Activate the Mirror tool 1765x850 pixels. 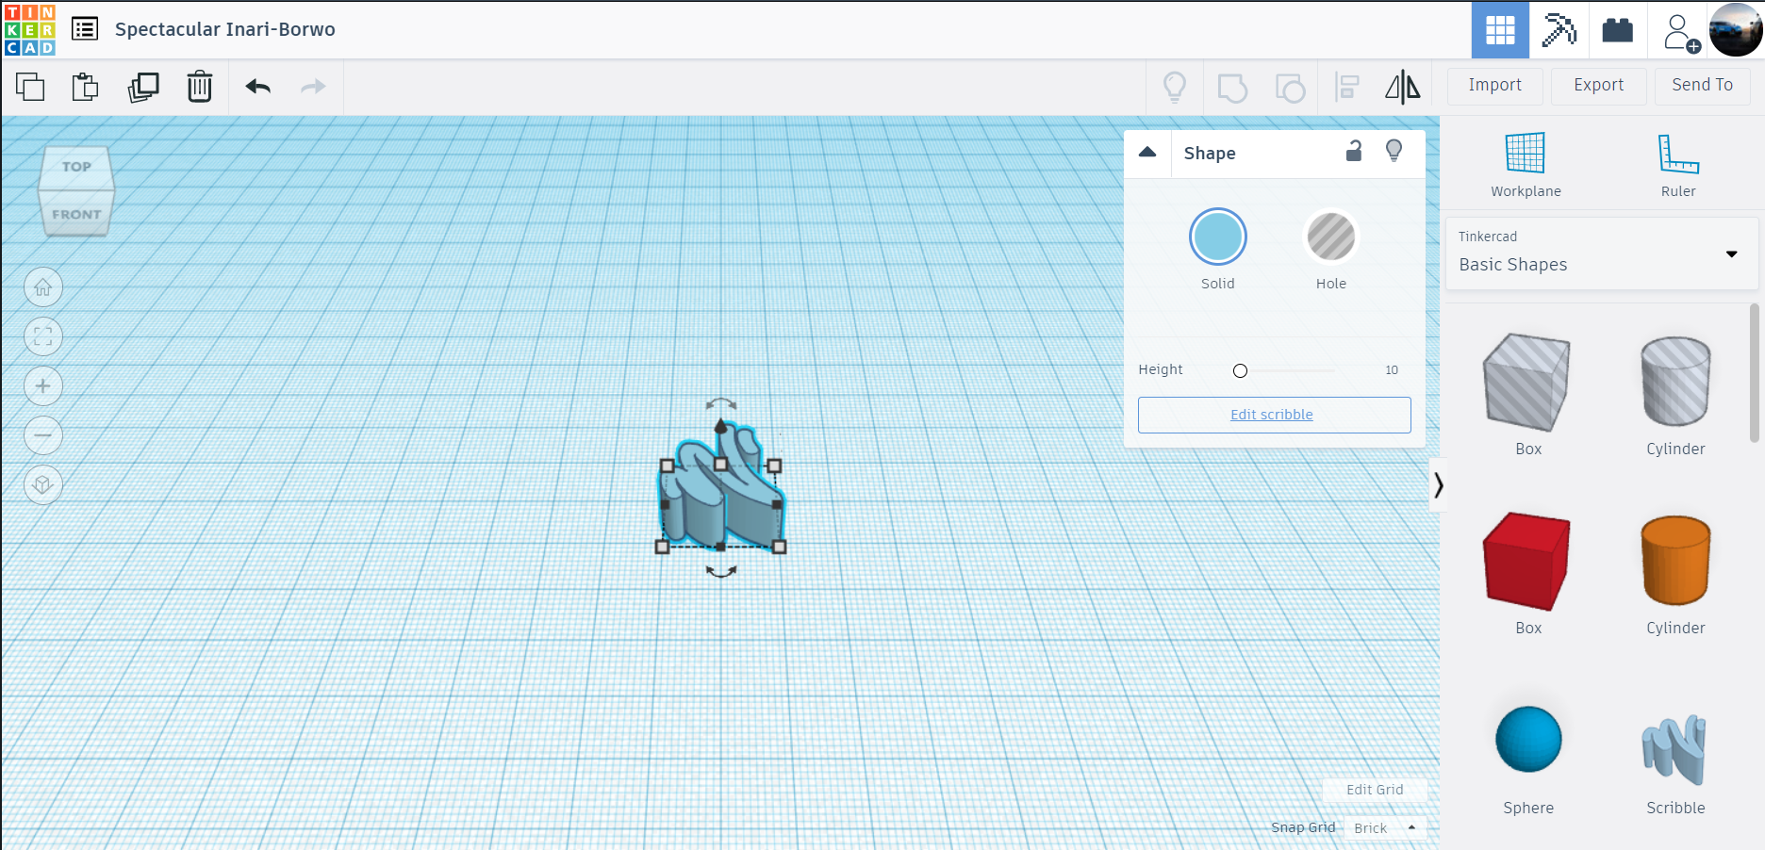pyautogui.click(x=1403, y=88)
